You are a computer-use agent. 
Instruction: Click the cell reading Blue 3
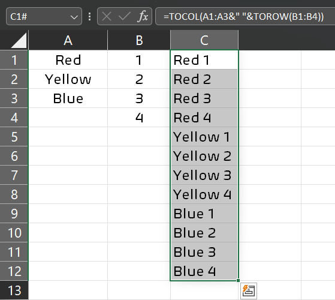[x=204, y=252]
